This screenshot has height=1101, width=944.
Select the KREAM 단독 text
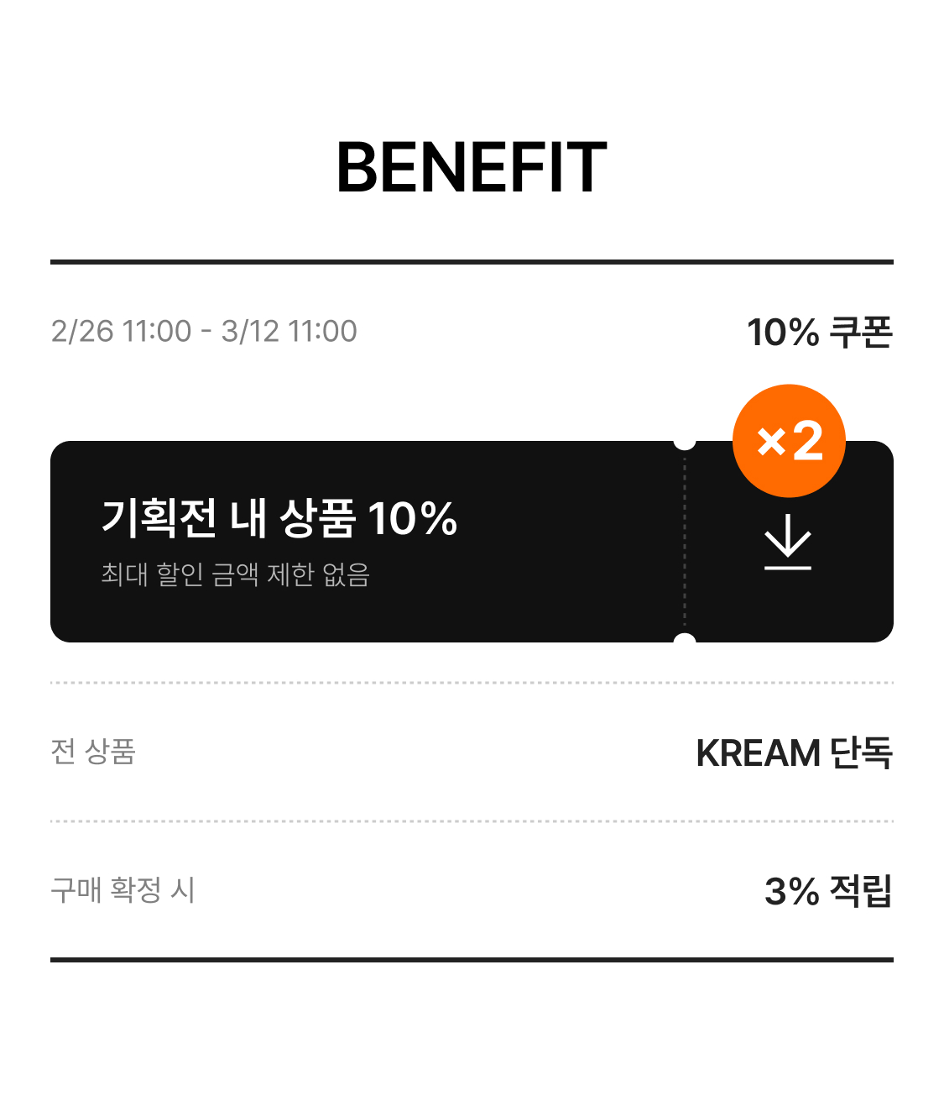click(x=794, y=753)
